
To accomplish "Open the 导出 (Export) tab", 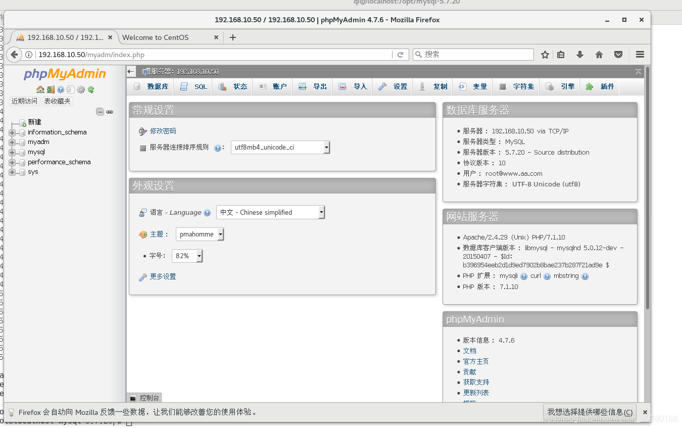I will [313, 87].
